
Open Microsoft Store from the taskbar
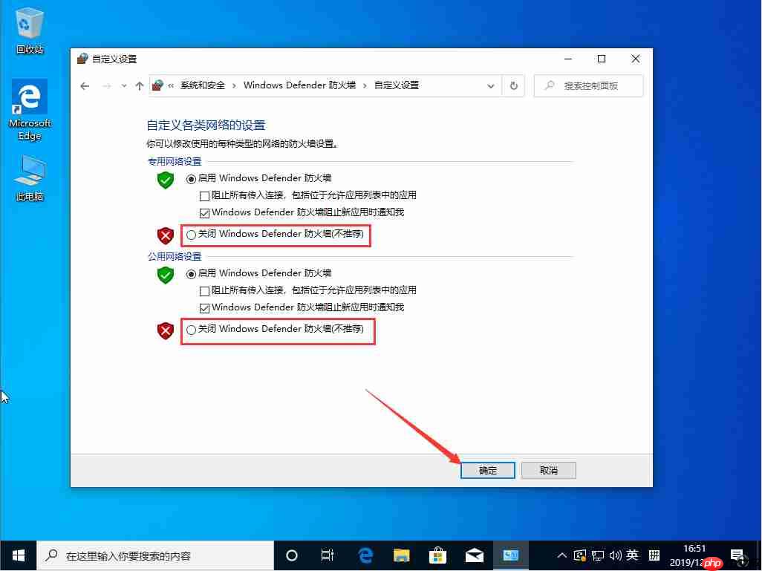tap(438, 555)
